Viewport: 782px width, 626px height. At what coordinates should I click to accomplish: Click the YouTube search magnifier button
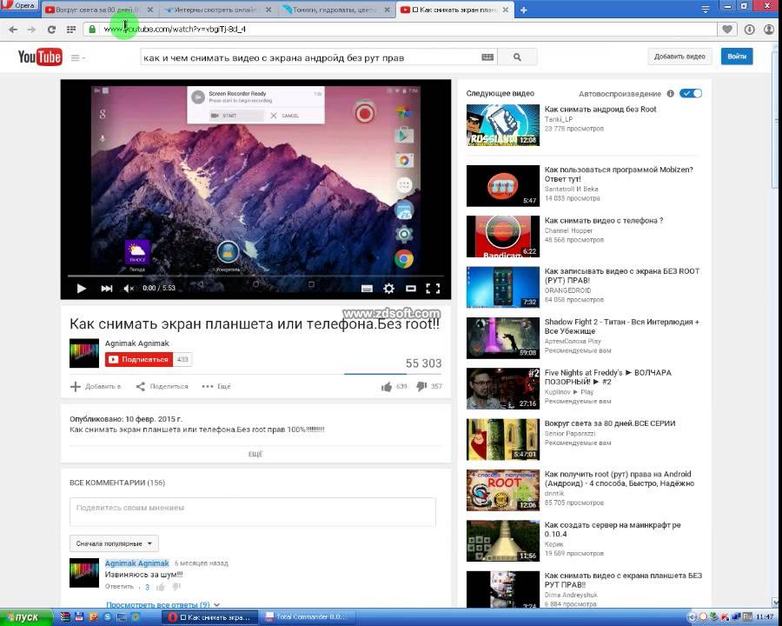517,57
